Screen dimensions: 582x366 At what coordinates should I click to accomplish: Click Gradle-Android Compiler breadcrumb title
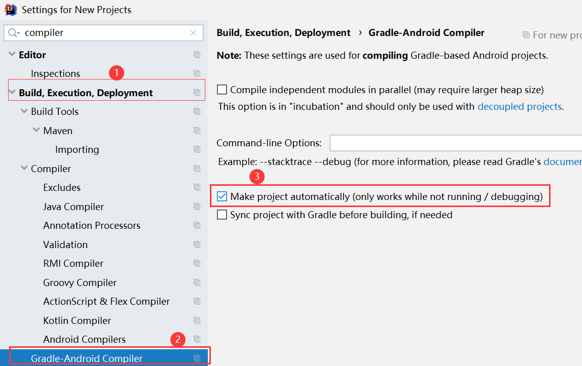[x=426, y=33]
